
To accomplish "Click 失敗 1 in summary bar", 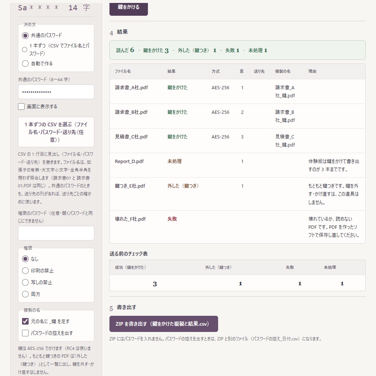I will point(232,50).
